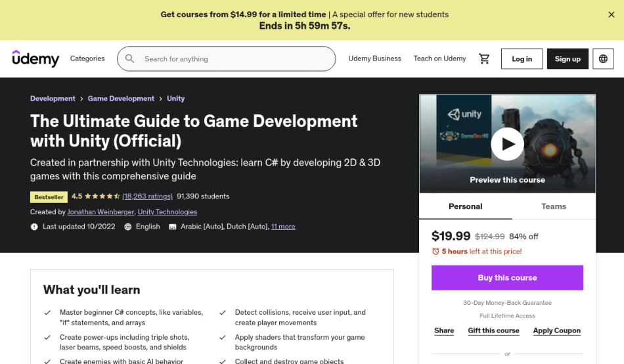
Task: Click the Last updated alert icon
Action: point(34,227)
